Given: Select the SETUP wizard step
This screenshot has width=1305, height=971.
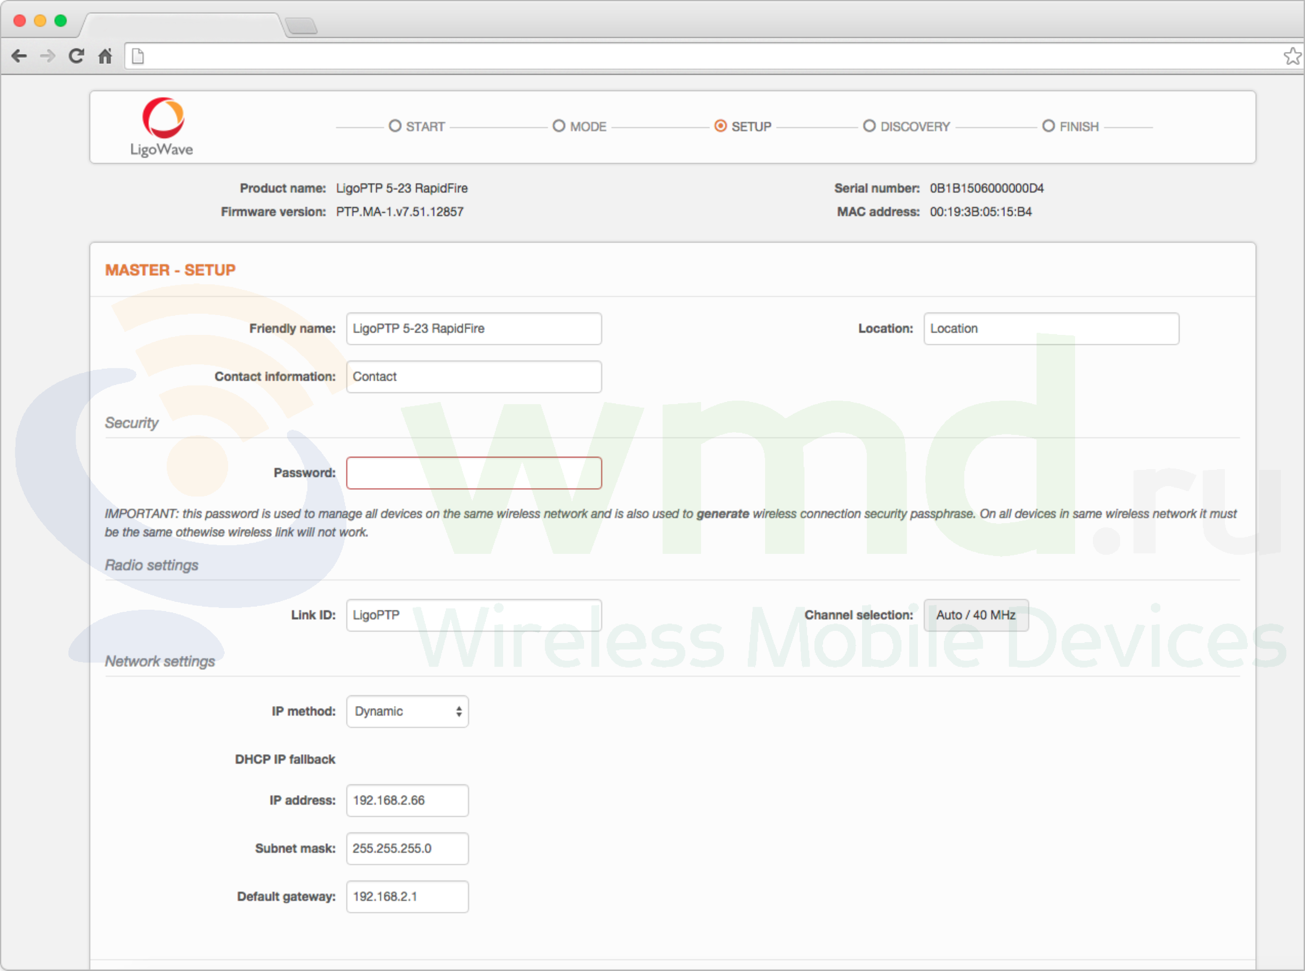Looking at the screenshot, I should (x=743, y=126).
